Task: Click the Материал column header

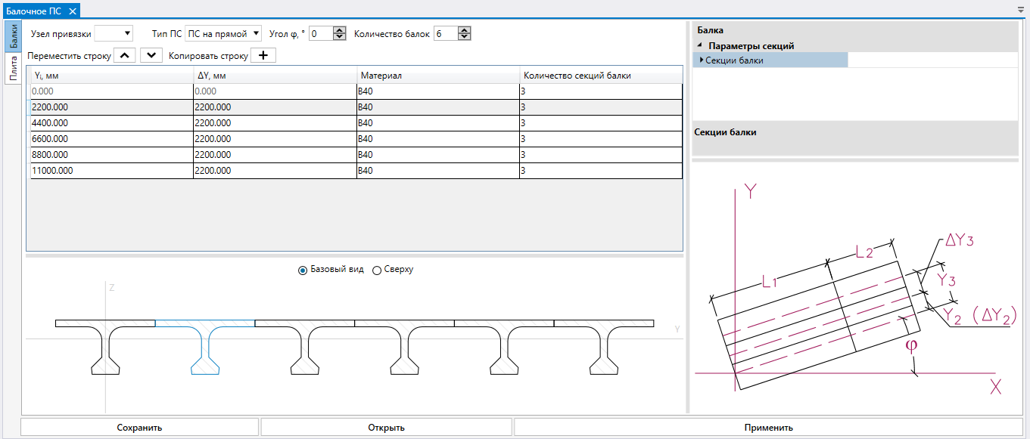Action: [438, 76]
